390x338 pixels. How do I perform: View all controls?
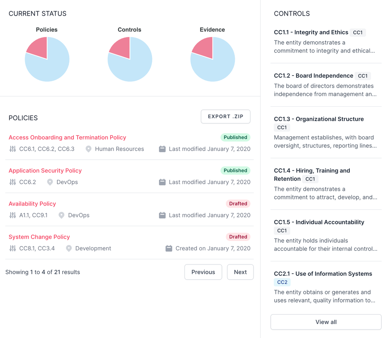[326, 322]
